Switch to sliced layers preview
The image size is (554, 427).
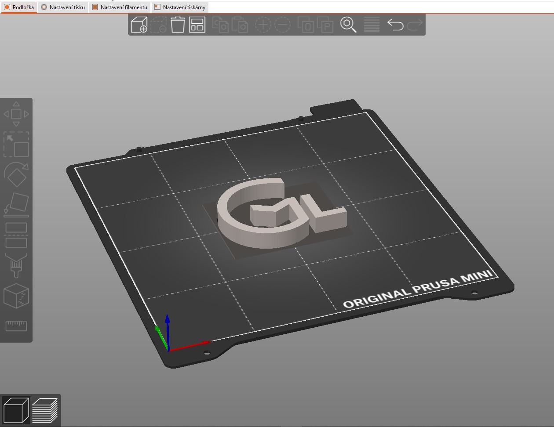click(45, 409)
